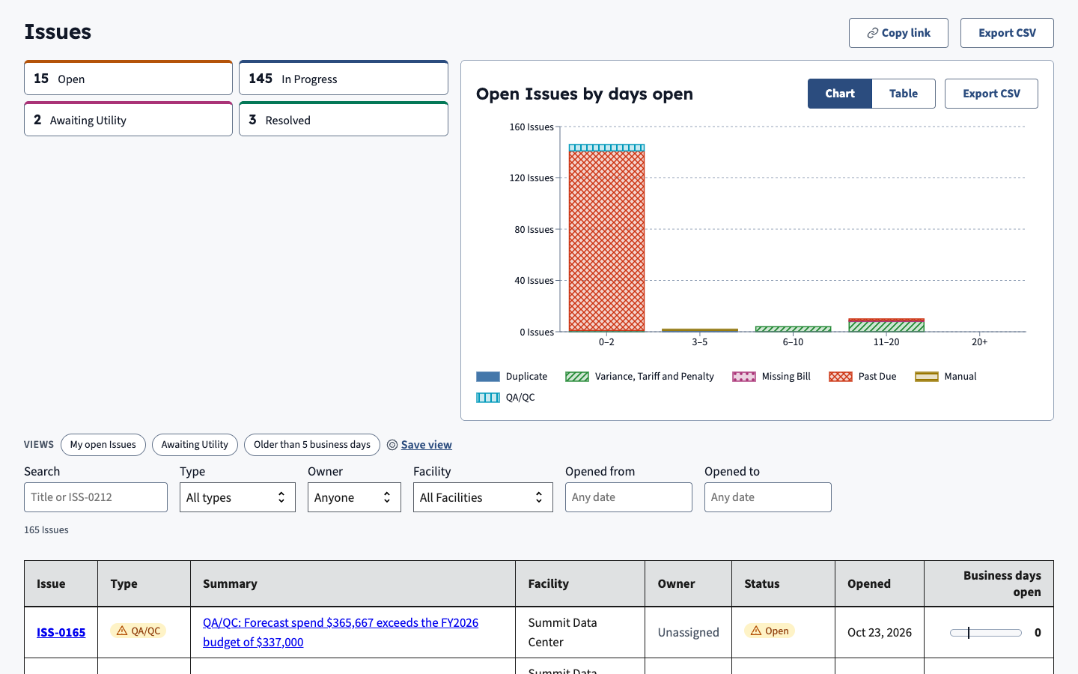Filter by the 2 Awaiting Utility card
1078x674 pixels.
click(x=128, y=119)
